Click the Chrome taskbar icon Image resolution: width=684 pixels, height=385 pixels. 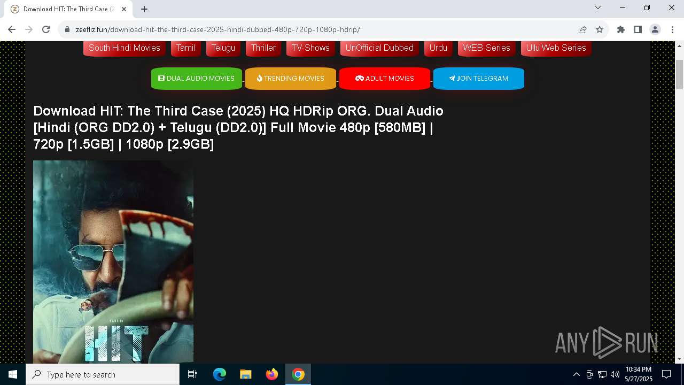point(298,374)
